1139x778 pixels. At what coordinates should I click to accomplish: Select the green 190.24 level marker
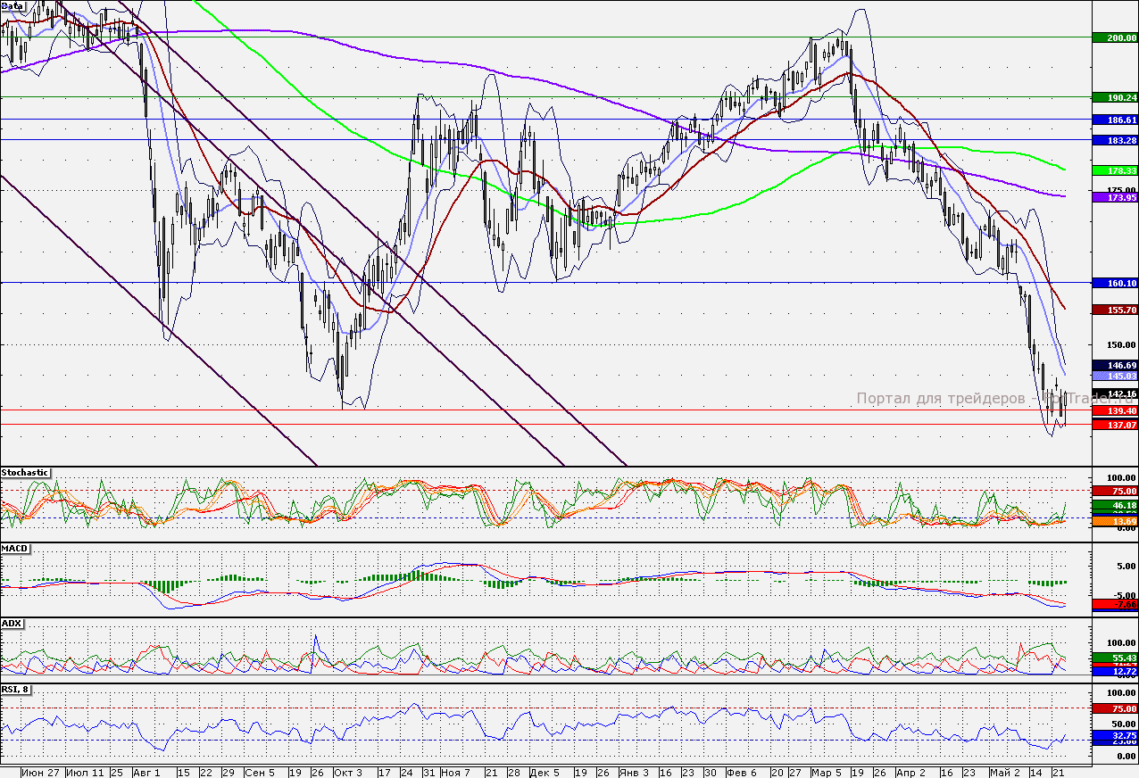click(1115, 97)
